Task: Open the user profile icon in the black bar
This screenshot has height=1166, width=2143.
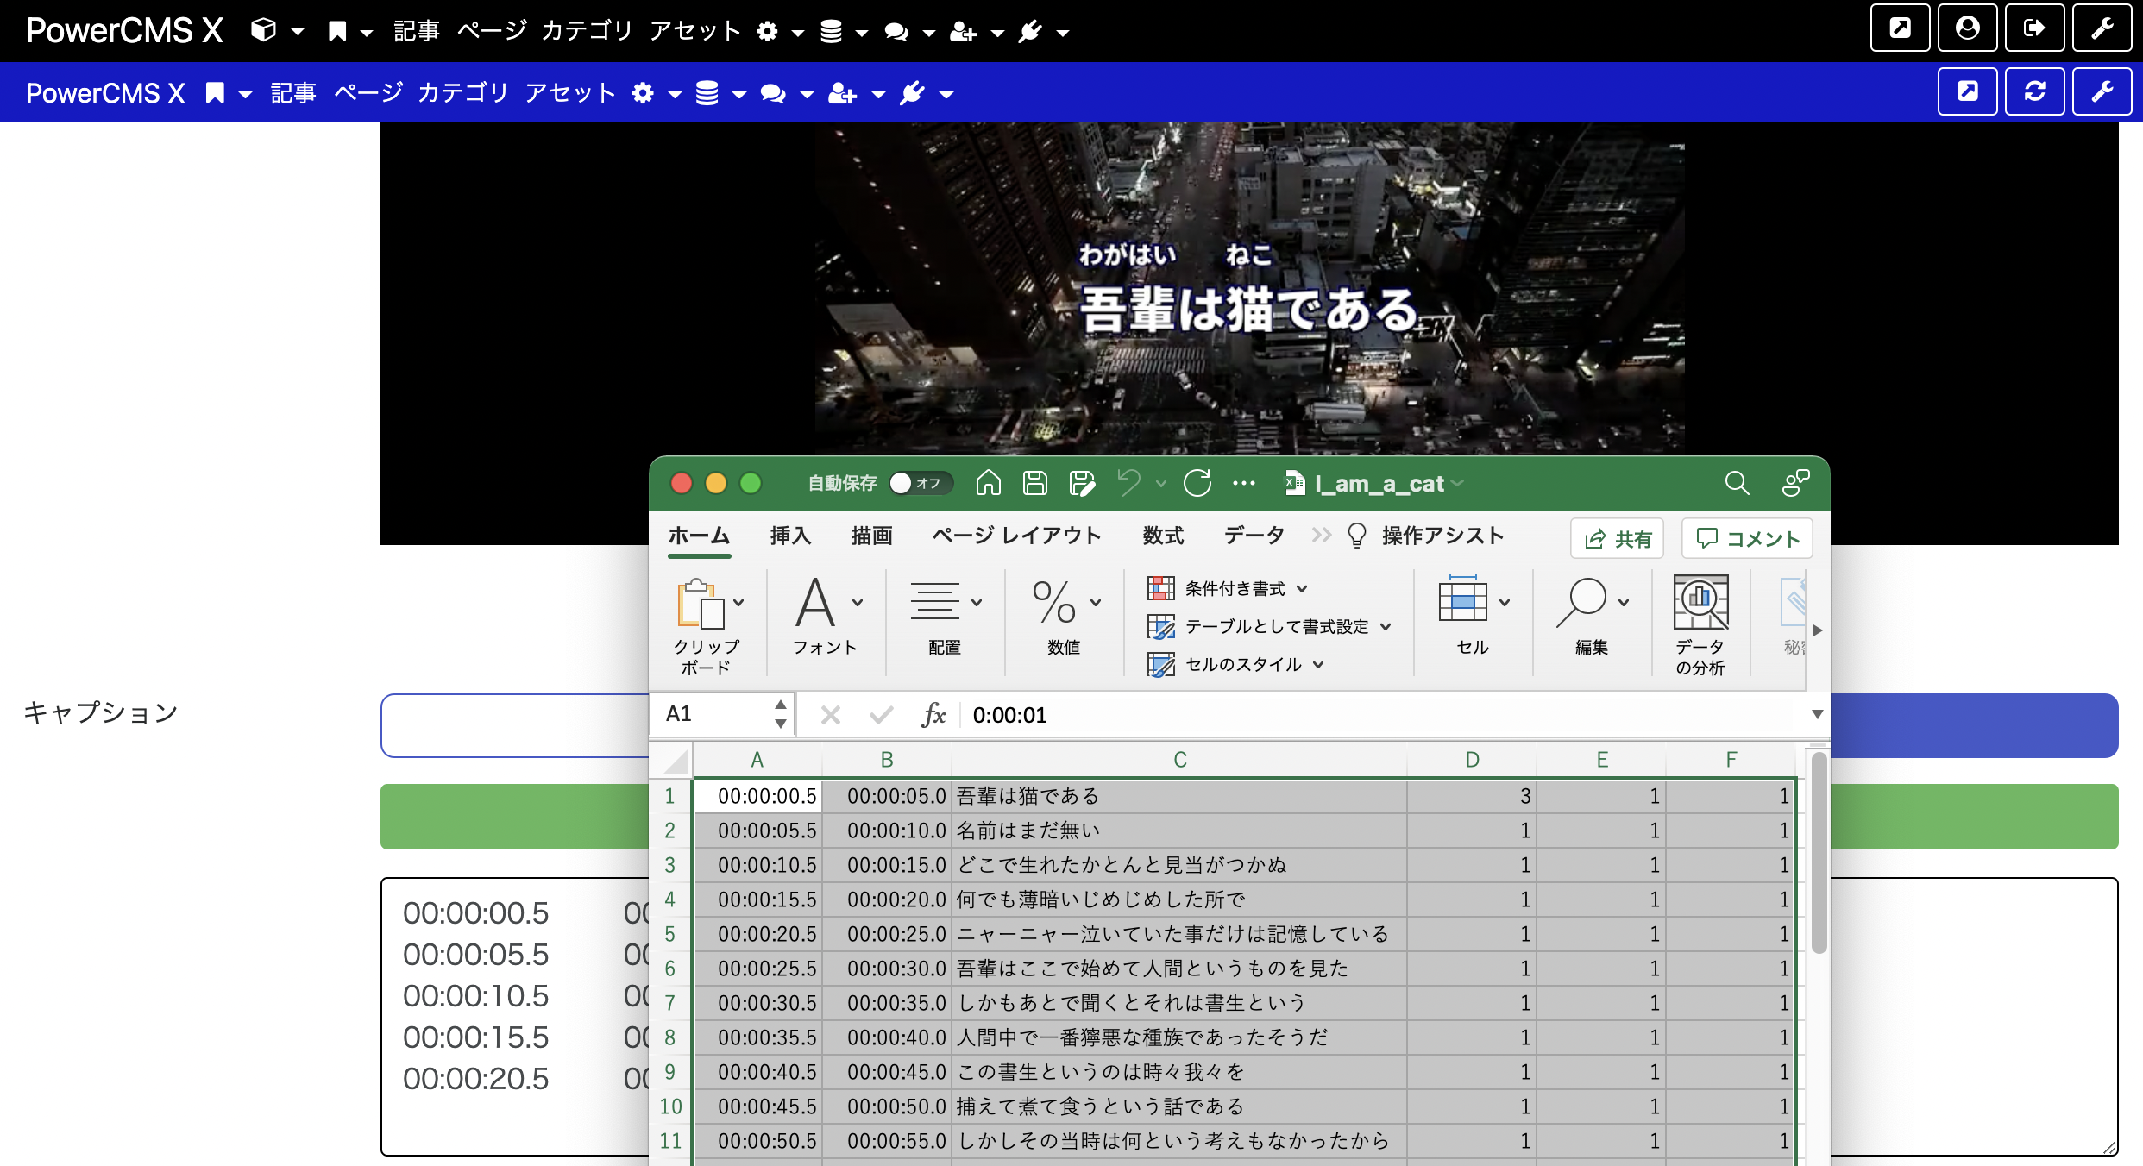Action: (x=1967, y=28)
